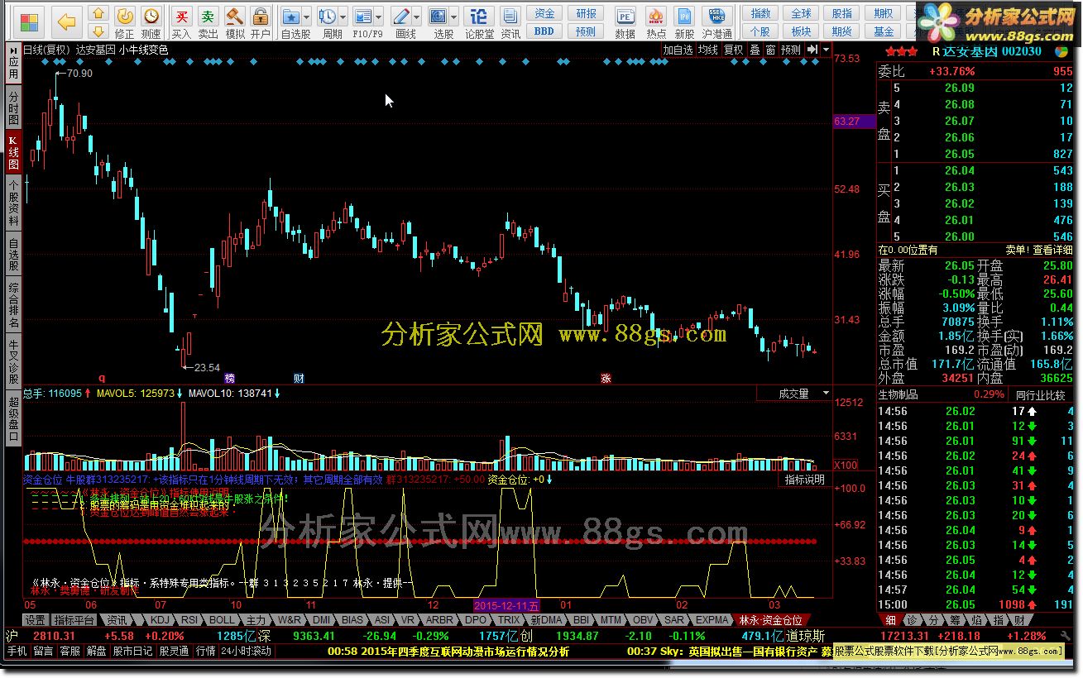Select the 林永·资金仓位 indicator tab
Viewport: 1083px width, 678px height.
[x=770, y=620]
